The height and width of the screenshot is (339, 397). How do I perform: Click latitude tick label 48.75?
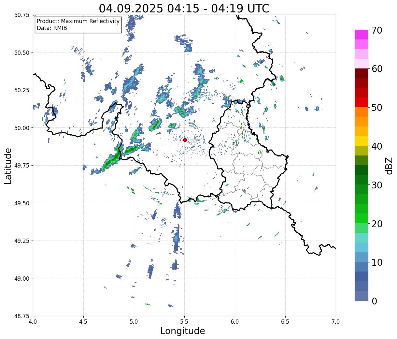click(x=22, y=316)
